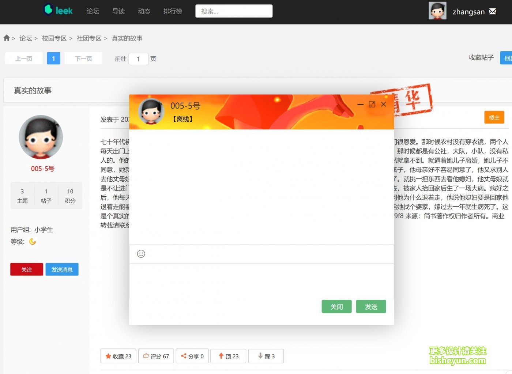This screenshot has width=512, height=374.
Task: Focus the 搜索 search box
Action: (234, 11)
